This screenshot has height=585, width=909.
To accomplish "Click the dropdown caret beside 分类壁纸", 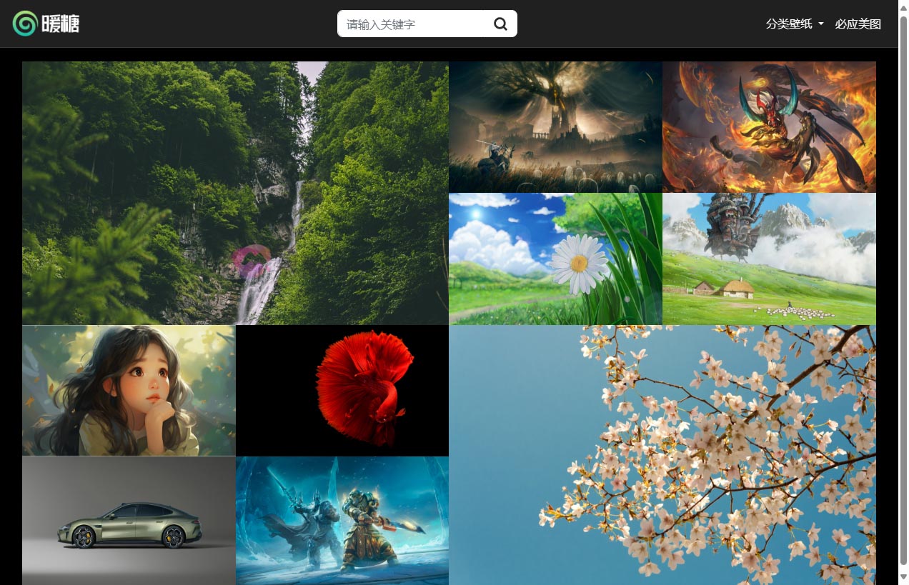I will [x=821, y=24].
